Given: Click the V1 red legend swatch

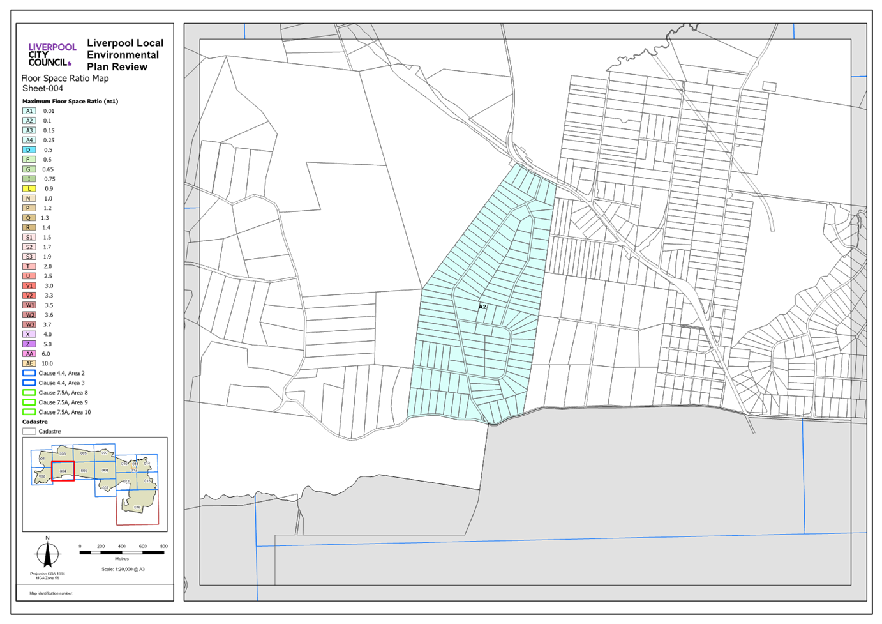Looking at the screenshot, I should click(29, 286).
